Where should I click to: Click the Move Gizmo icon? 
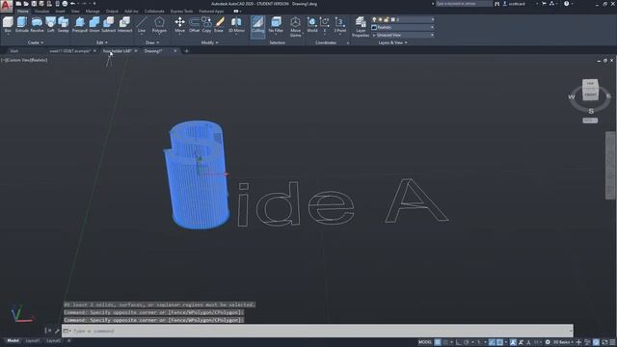(296, 27)
